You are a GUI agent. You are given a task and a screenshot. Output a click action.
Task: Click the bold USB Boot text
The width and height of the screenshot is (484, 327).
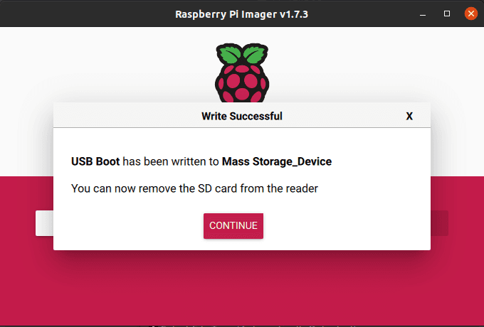pyautogui.click(x=95, y=161)
